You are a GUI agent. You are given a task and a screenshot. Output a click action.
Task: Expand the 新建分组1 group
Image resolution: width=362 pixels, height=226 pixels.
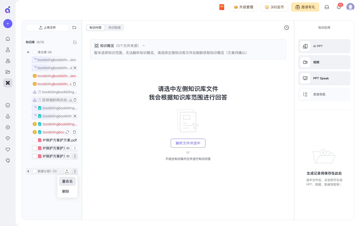(28, 171)
